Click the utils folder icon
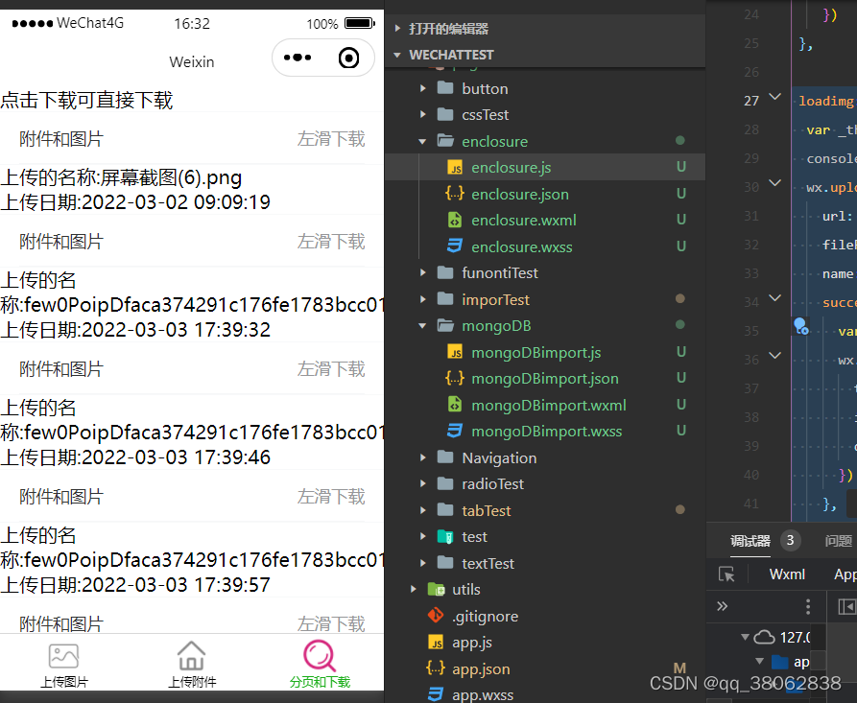Image resolution: width=857 pixels, height=703 pixels. pyautogui.click(x=436, y=590)
